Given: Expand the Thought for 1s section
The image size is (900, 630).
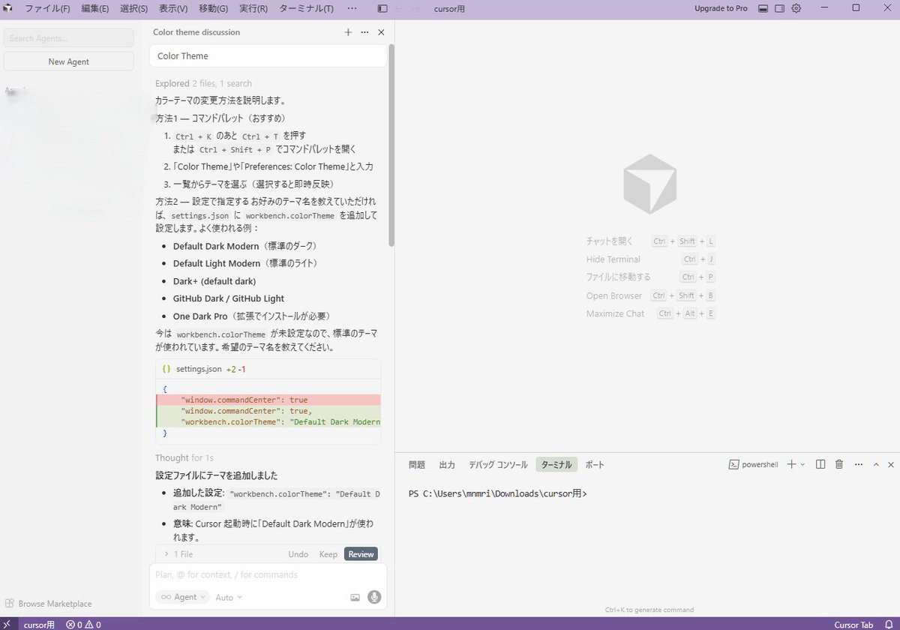Looking at the screenshot, I should point(184,458).
